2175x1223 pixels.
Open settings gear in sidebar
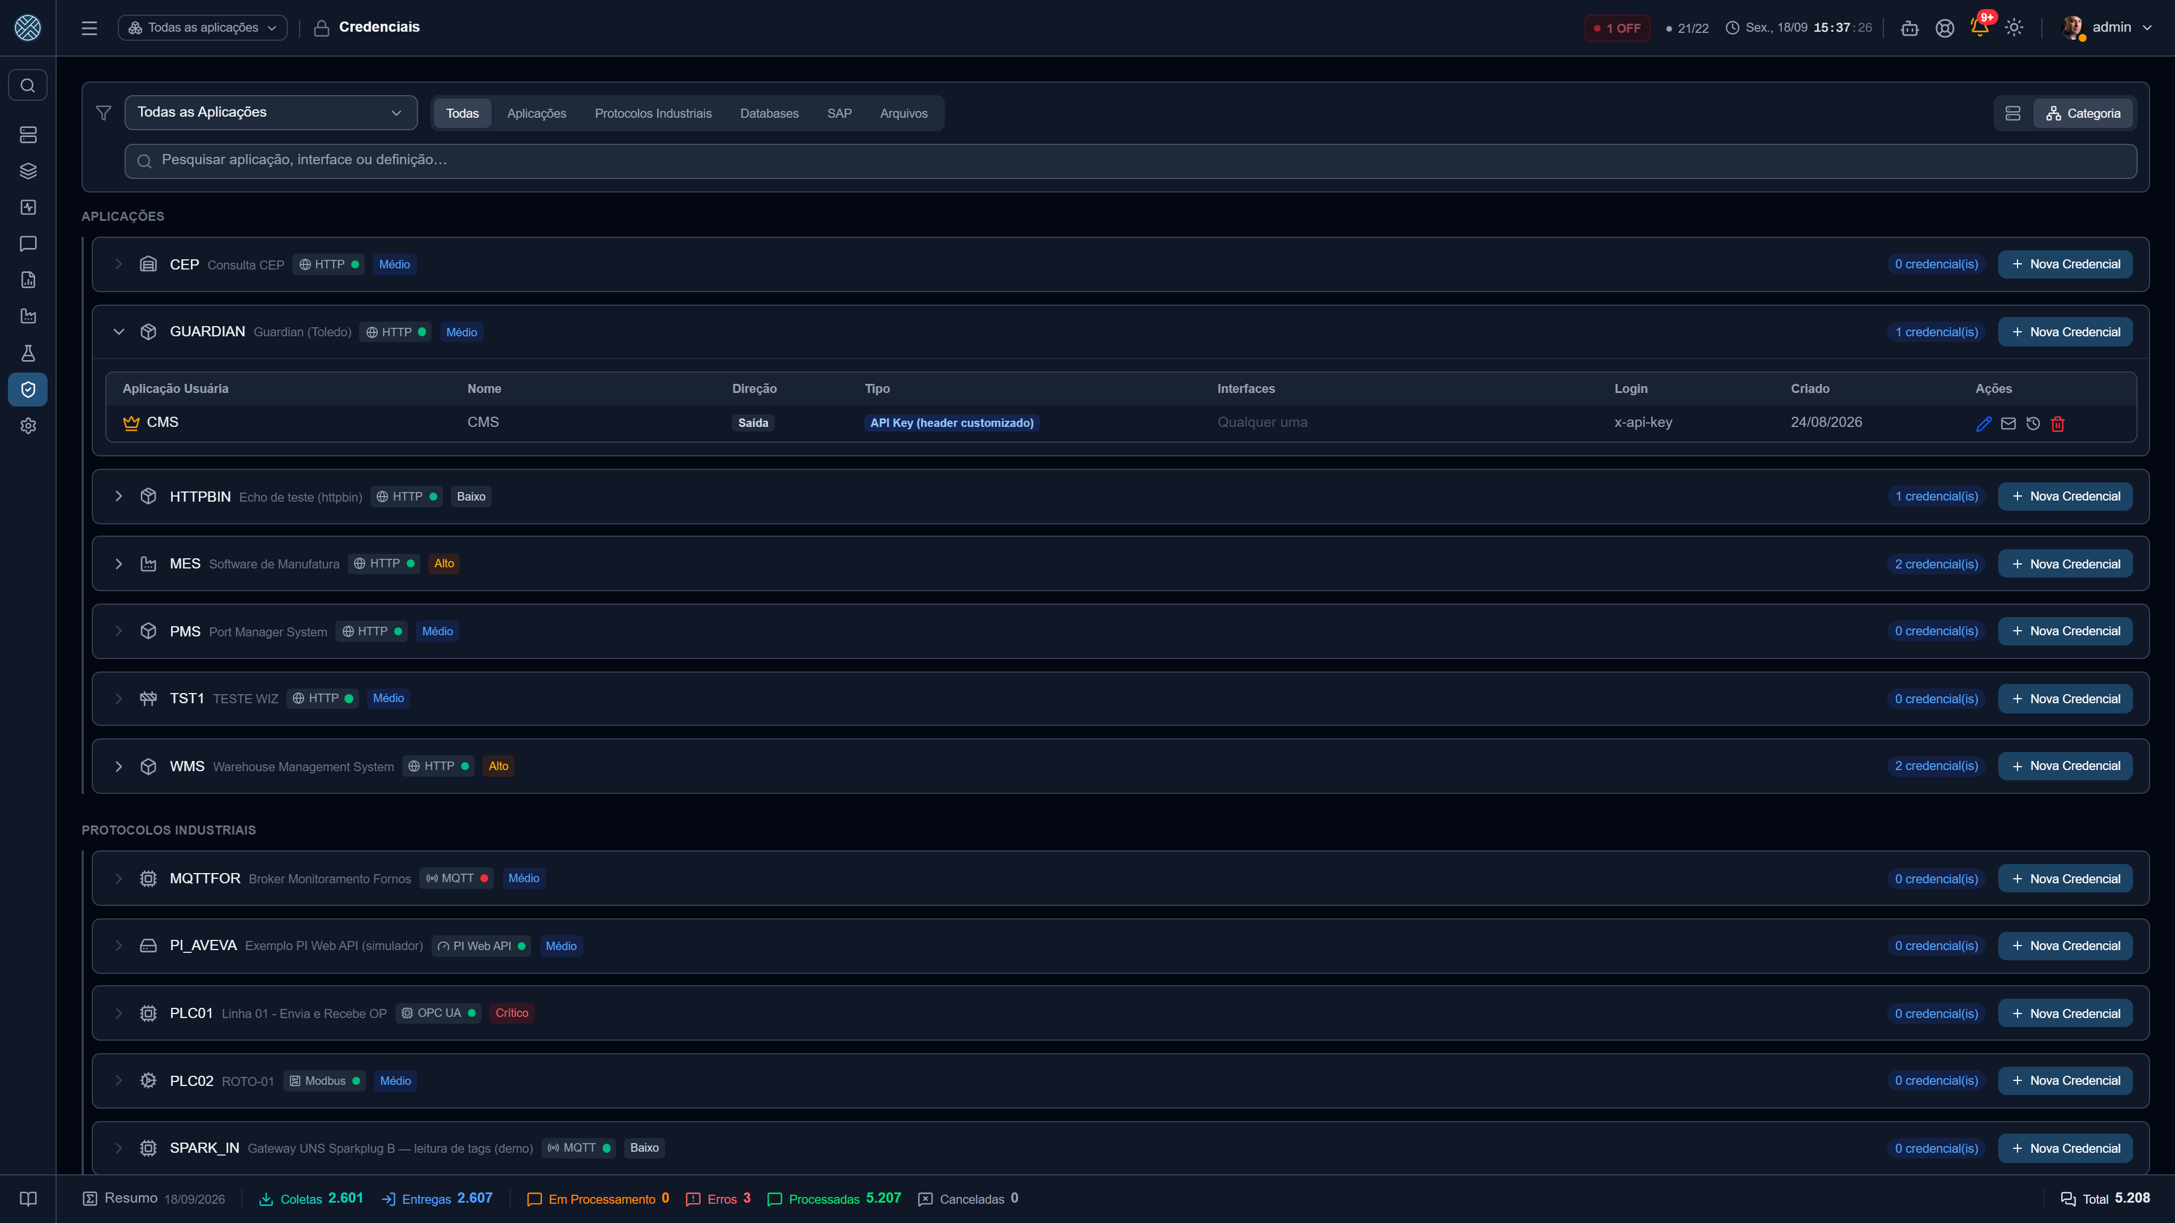28,426
